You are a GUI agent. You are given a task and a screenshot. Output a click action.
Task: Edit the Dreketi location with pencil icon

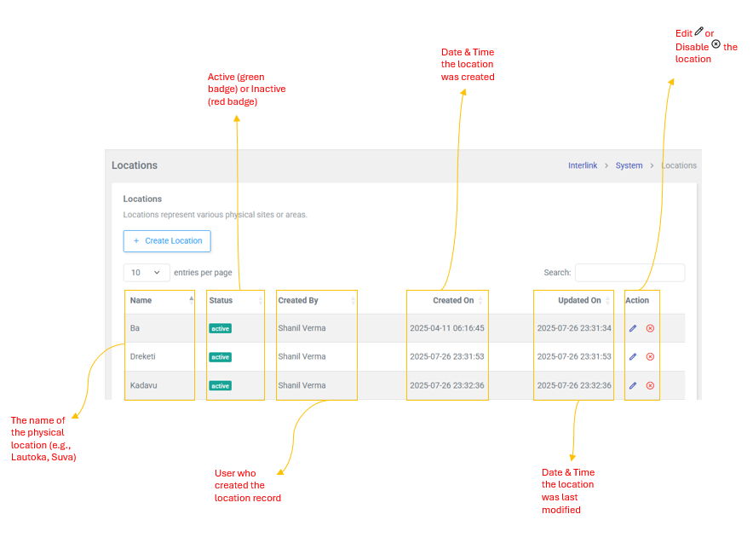633,356
